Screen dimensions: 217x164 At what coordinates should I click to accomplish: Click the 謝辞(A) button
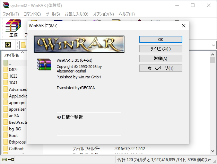coord(161,58)
